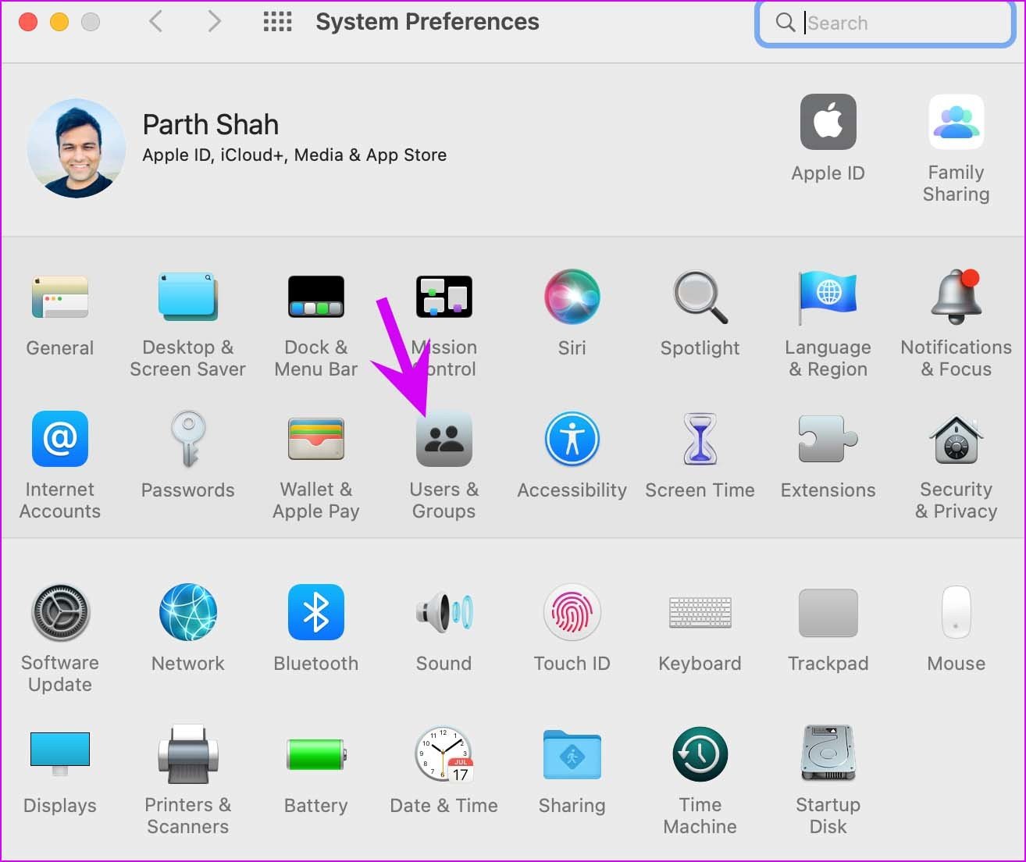Open Notifications & Focus settings

[956, 297]
